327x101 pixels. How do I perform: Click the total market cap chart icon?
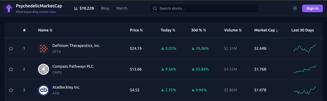tap(76, 8)
